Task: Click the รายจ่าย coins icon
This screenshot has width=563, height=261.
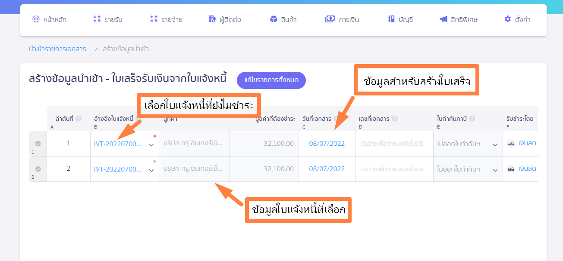Action: click(154, 19)
